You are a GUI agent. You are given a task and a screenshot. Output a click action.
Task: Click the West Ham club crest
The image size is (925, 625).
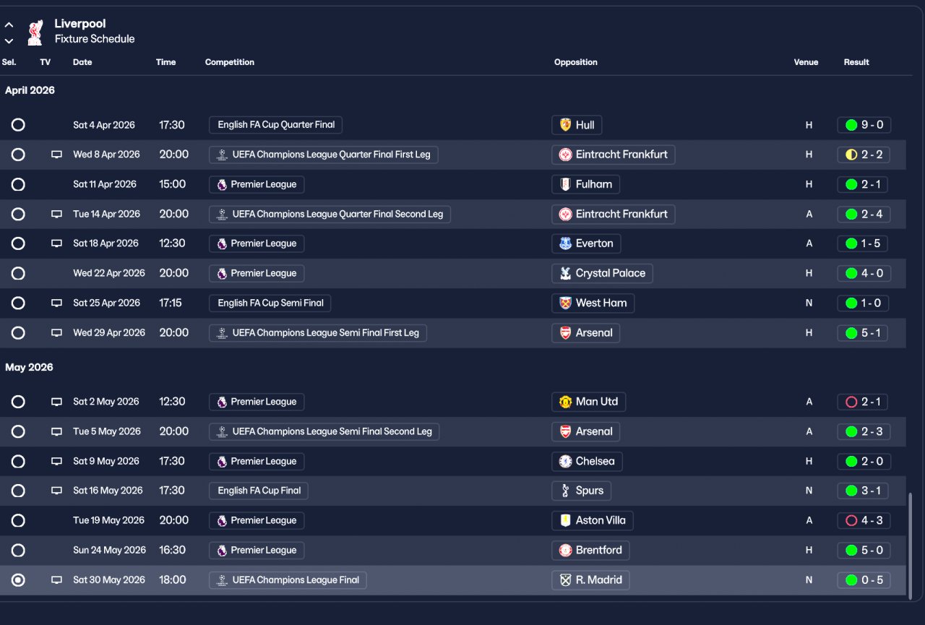(x=565, y=303)
